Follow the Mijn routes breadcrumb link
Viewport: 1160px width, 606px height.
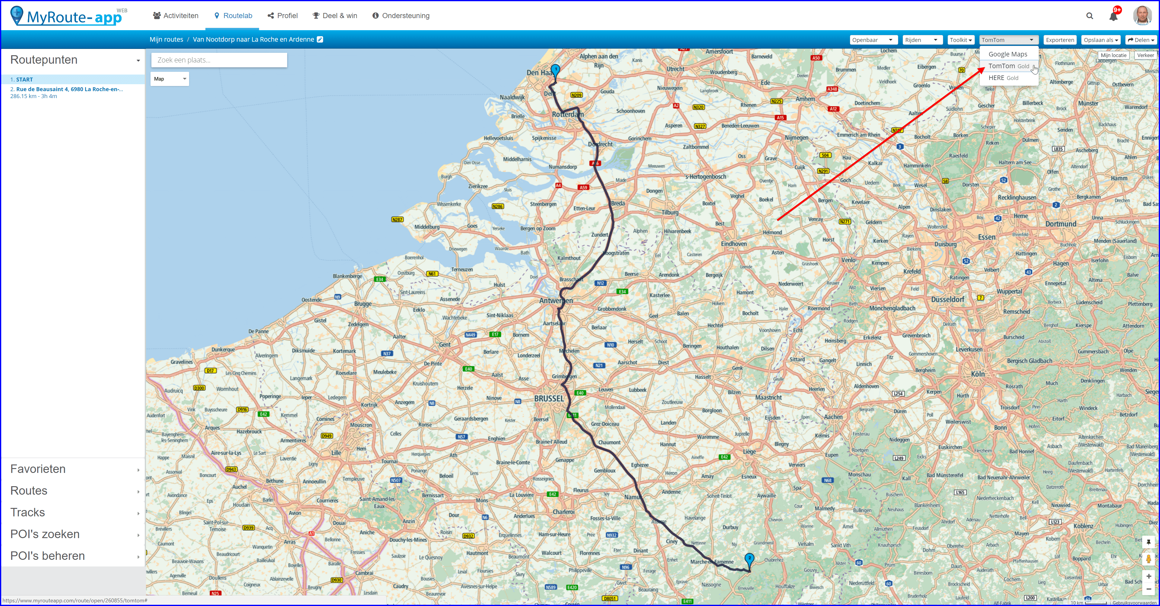(166, 40)
